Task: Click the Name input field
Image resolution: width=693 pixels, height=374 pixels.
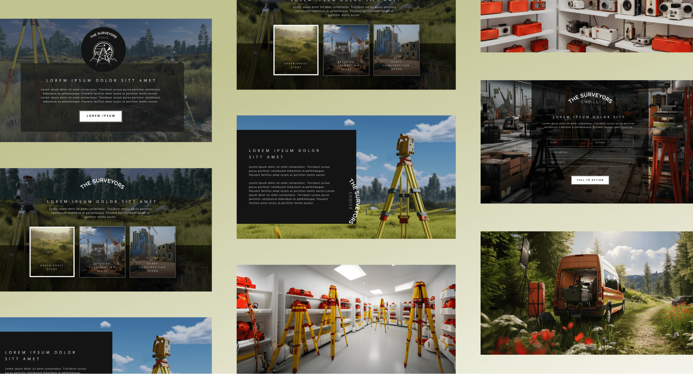Action: [x=567, y=143]
